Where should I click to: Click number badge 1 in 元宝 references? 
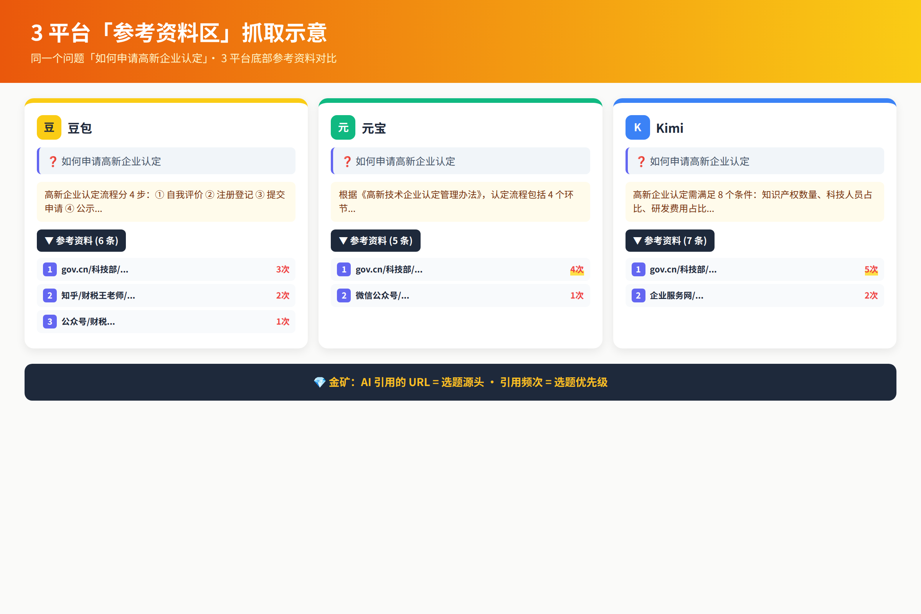pos(344,269)
